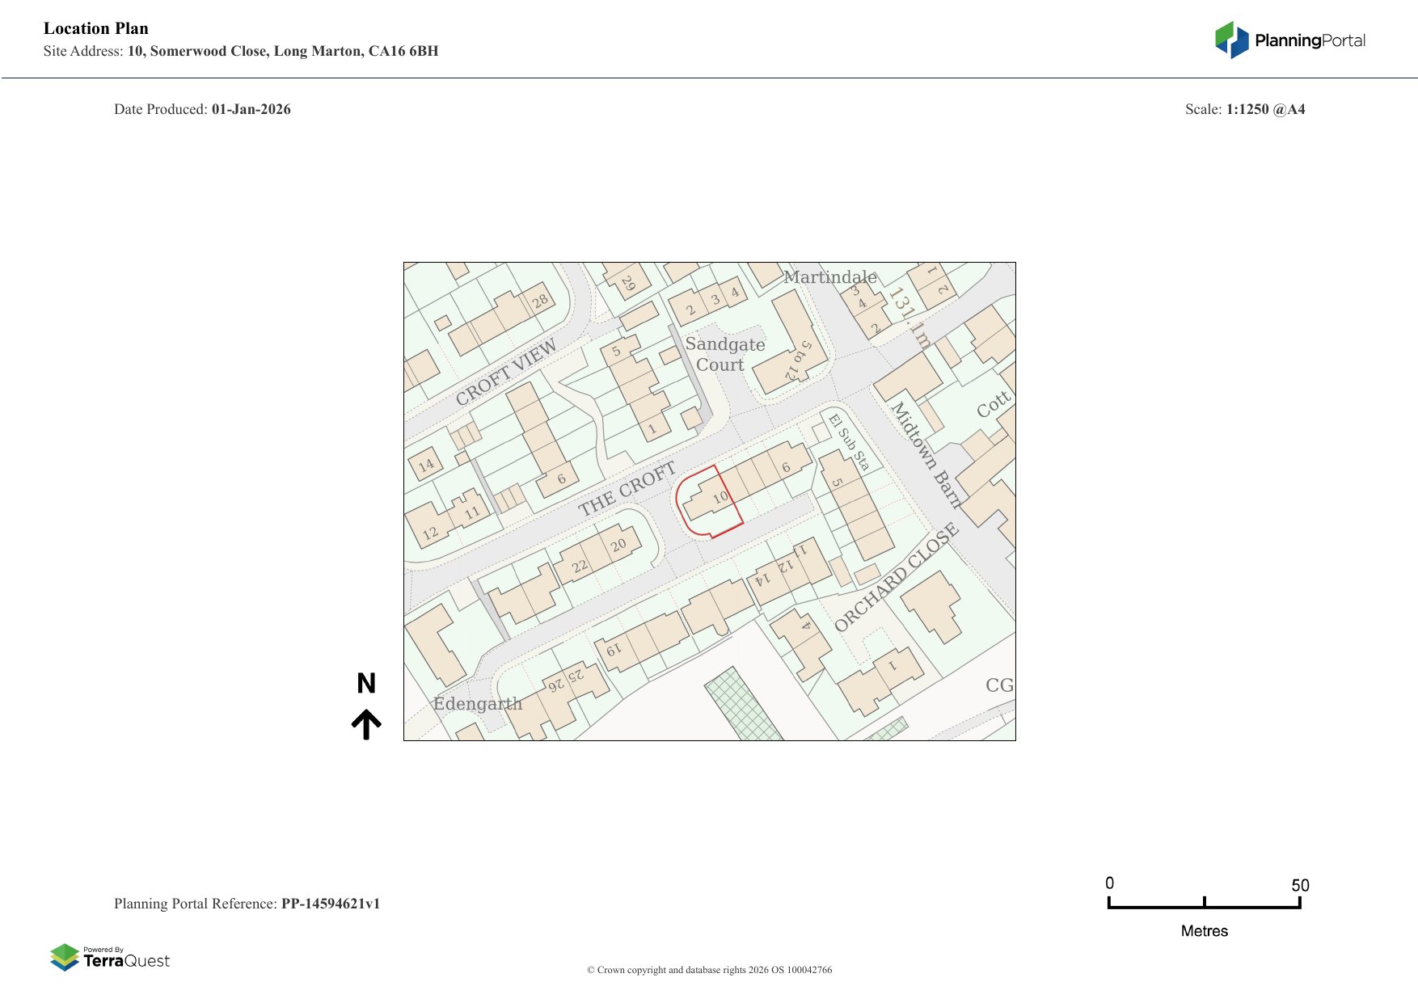The image size is (1418, 1003).
Task: Click the Crown copyright notice text
Action: point(710,969)
